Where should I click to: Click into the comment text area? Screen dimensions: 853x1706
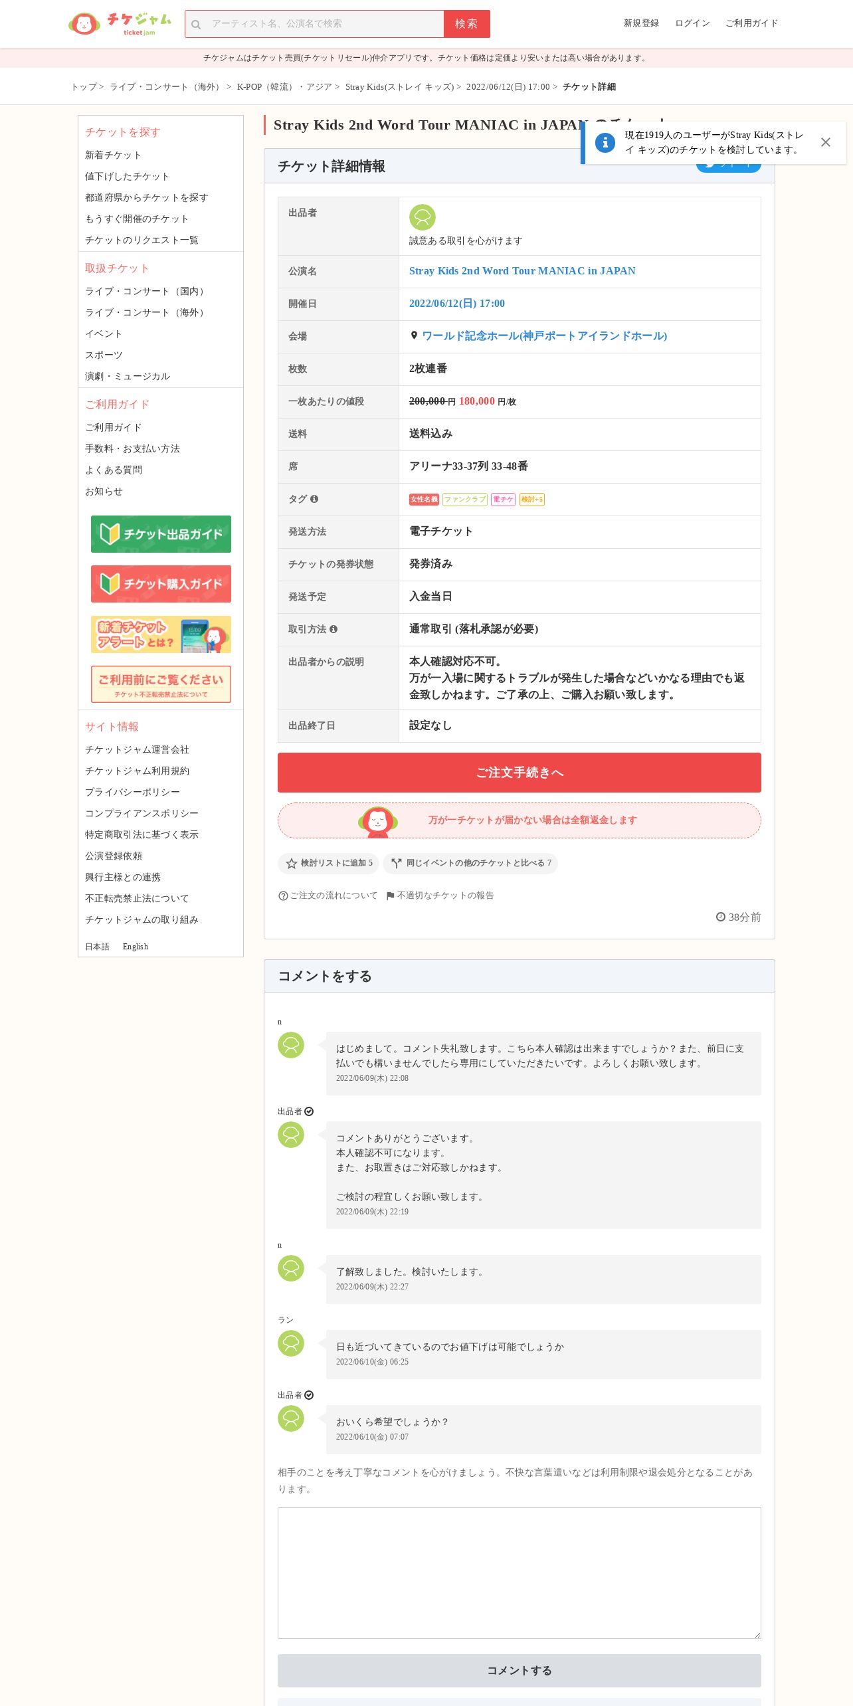tap(520, 1573)
